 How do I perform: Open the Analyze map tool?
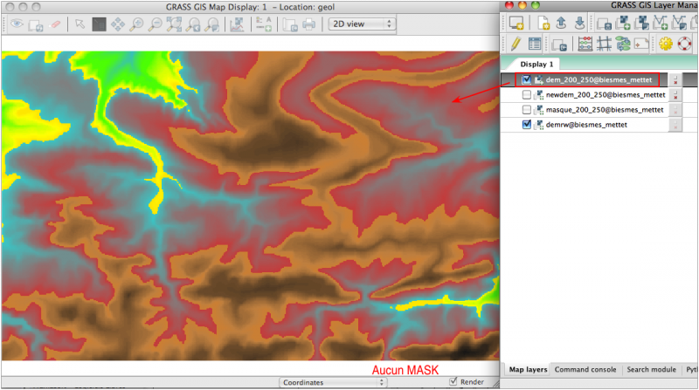(x=238, y=24)
